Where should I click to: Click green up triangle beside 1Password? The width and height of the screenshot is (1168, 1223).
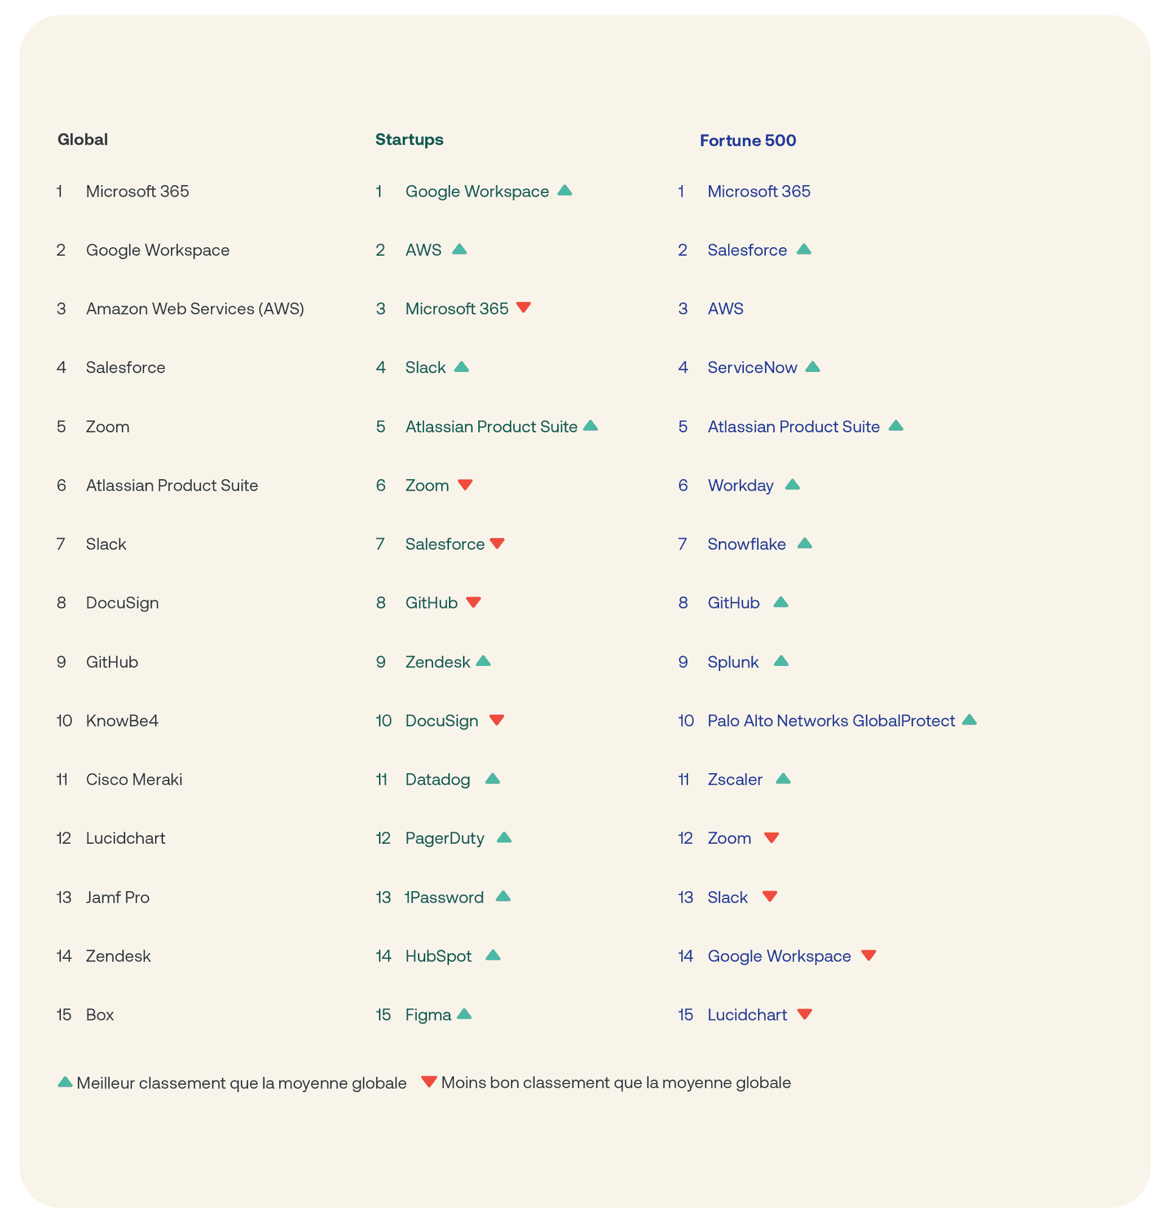point(503,896)
